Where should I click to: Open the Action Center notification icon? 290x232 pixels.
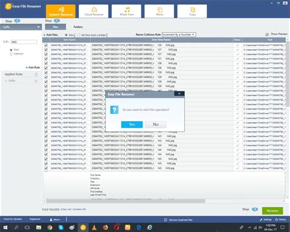283,227
